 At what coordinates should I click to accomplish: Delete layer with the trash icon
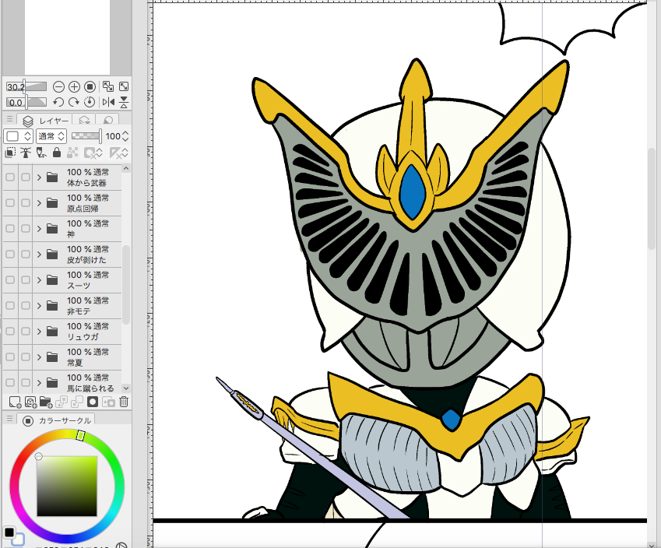[x=124, y=402]
